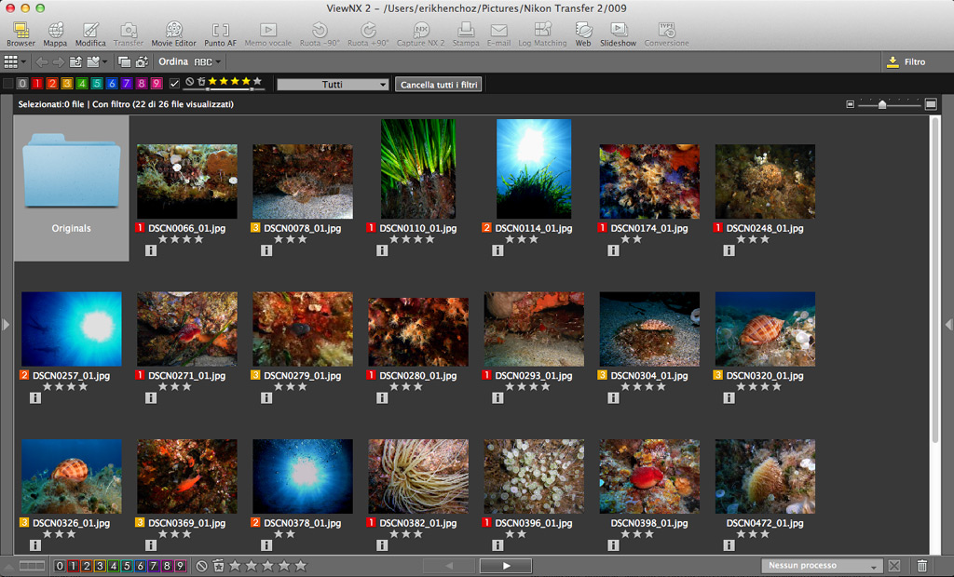Toggle red label 1 in filter bar
Image resolution: width=954 pixels, height=577 pixels.
tap(37, 84)
